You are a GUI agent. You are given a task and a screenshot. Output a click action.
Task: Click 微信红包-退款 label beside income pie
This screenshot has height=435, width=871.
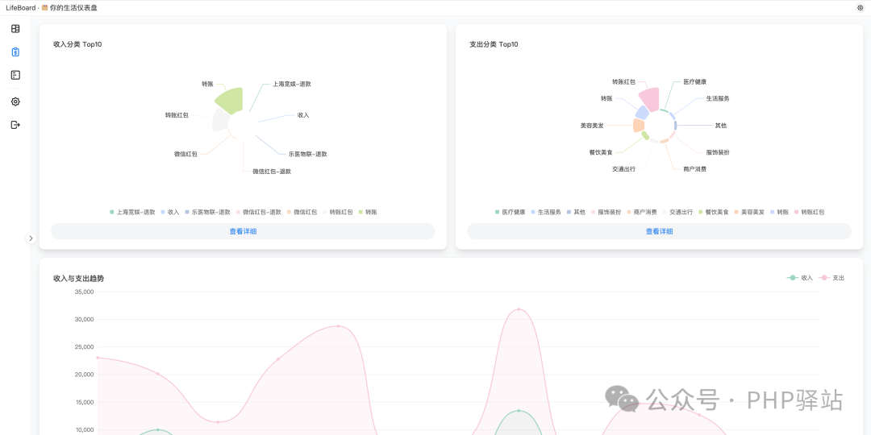272,172
